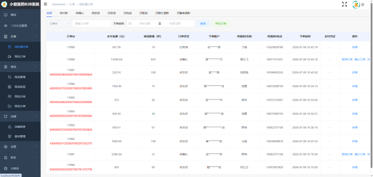
Task: Switch to the 已部分退款 tab
Action: click(x=162, y=13)
